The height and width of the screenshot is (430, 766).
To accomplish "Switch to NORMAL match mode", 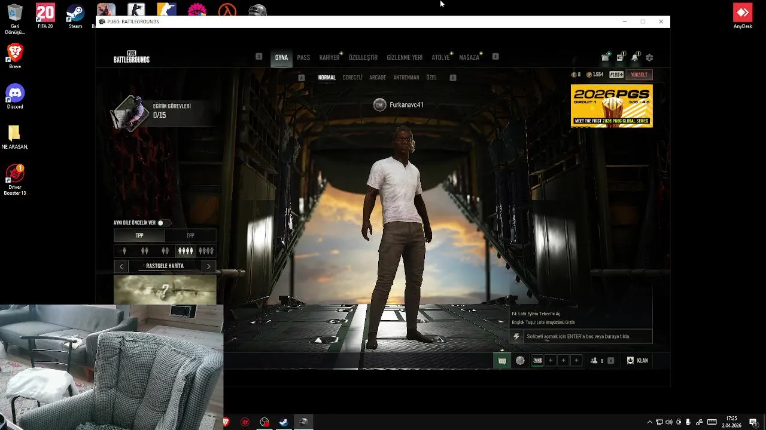I will [327, 78].
